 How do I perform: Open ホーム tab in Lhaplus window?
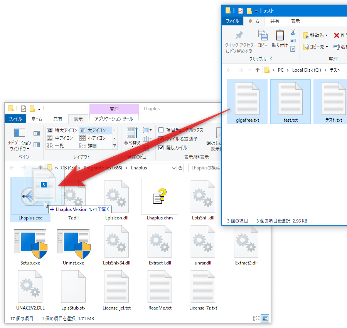(x=37, y=119)
